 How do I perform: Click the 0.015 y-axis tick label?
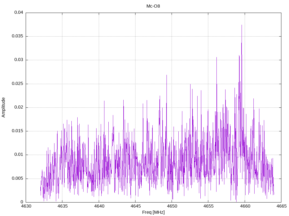(x=17, y=131)
